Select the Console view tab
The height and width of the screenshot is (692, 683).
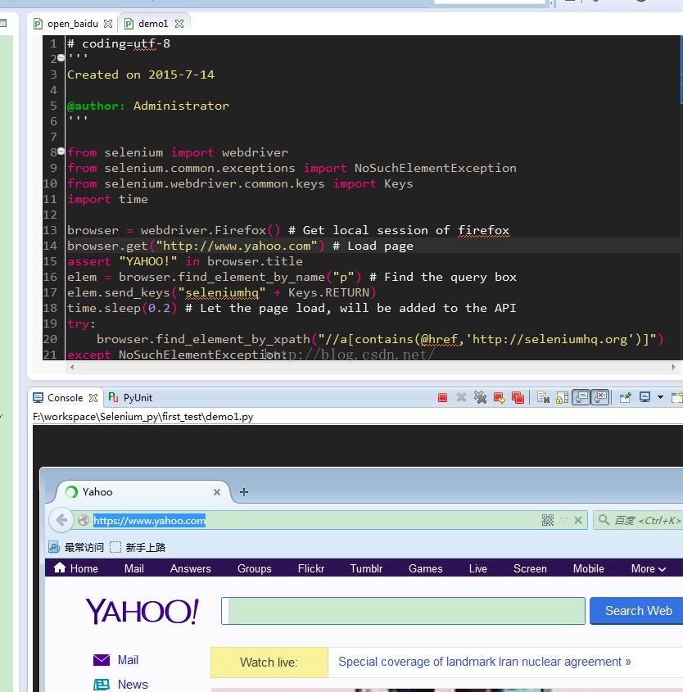click(x=65, y=398)
